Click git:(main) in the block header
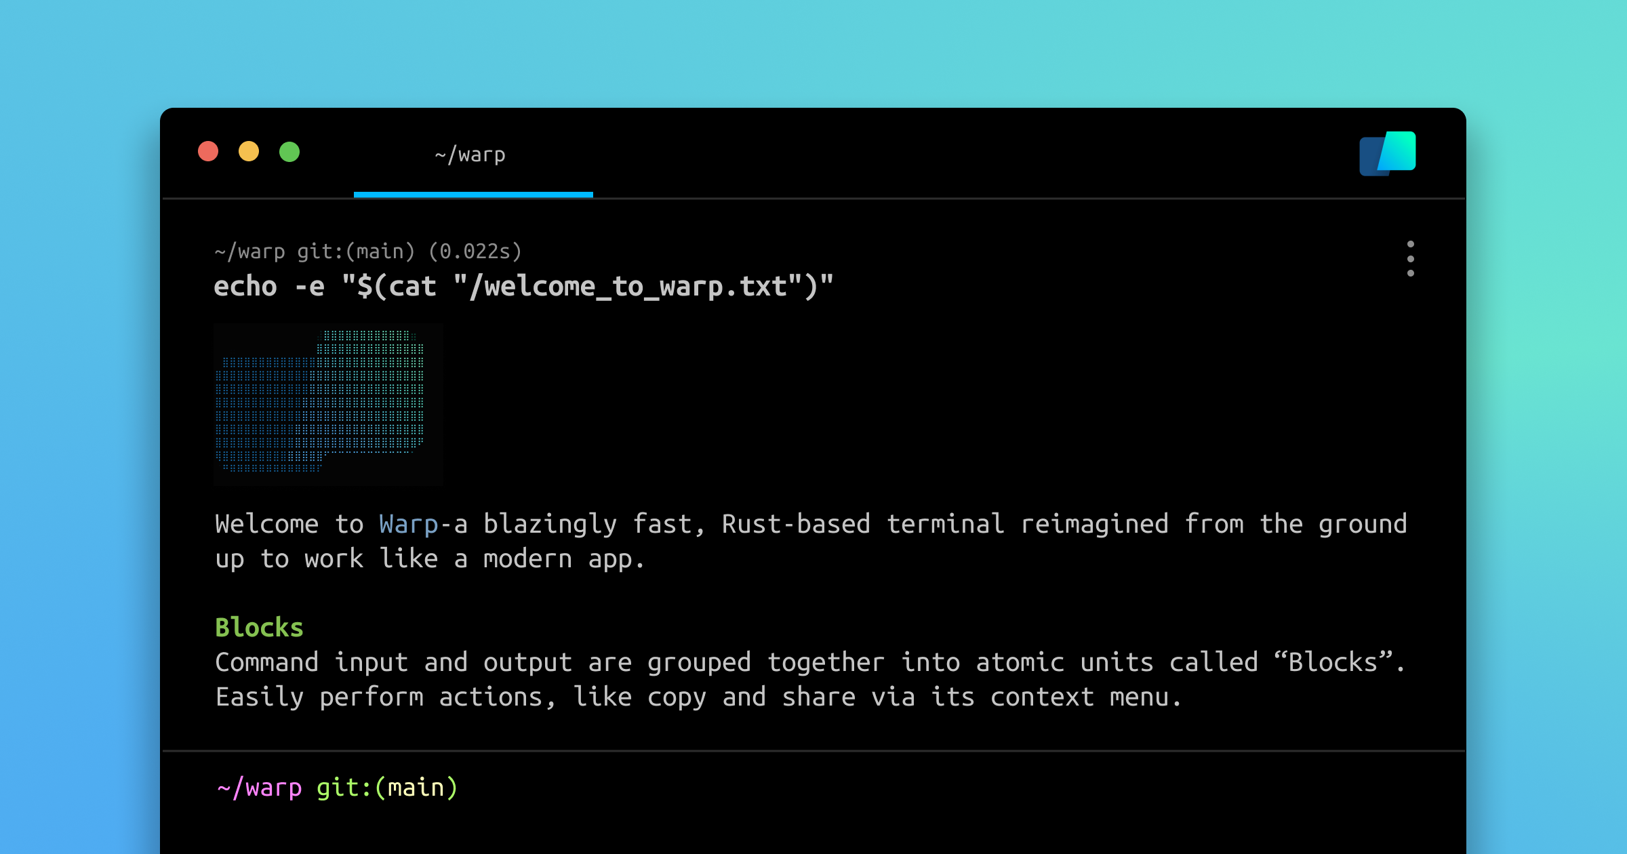 tap(356, 252)
